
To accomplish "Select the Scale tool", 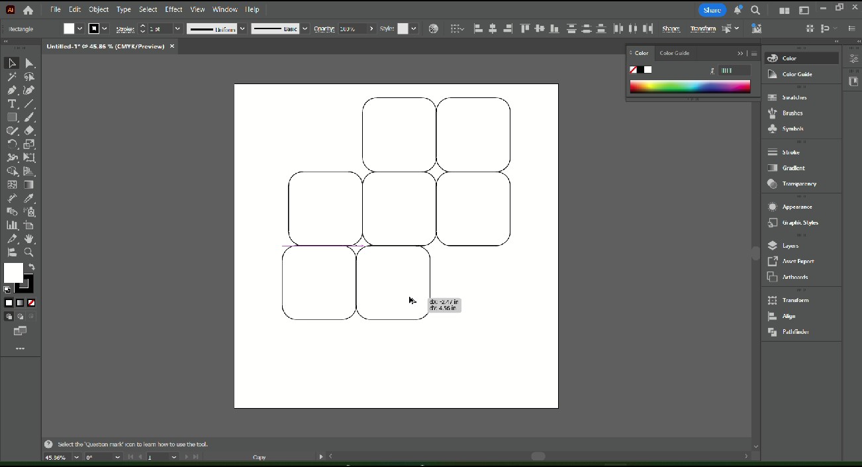I will tap(29, 144).
